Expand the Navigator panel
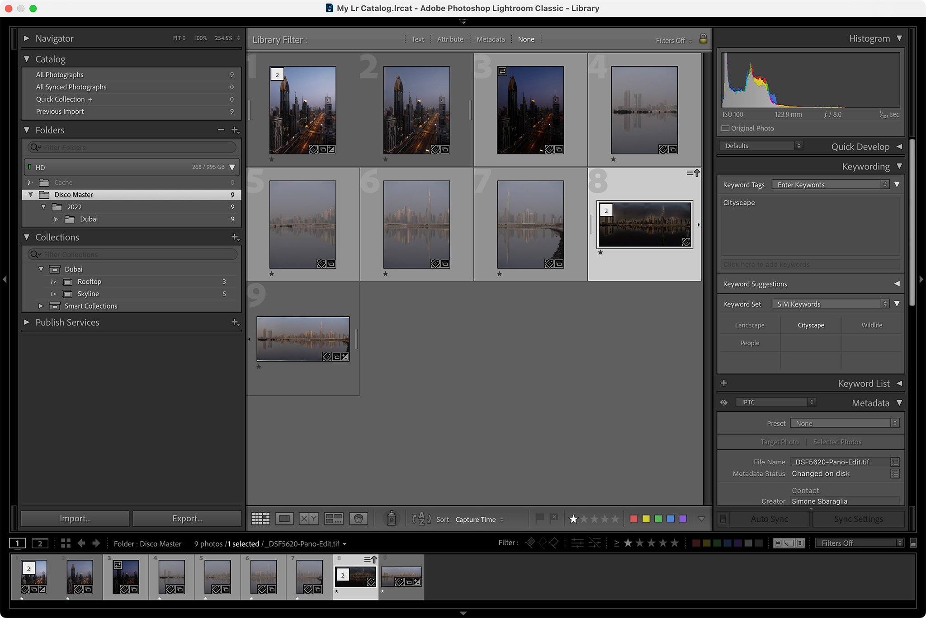This screenshot has width=926, height=618. tap(27, 38)
